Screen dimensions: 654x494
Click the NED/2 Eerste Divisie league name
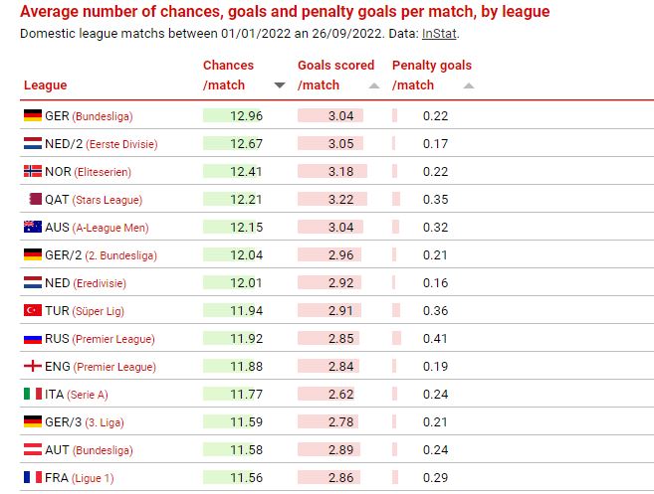point(101,144)
